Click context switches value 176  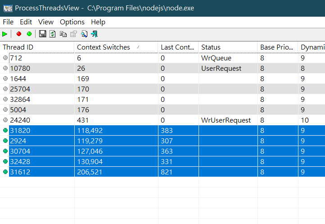[83, 110]
